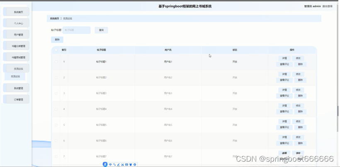Screen dimensions: 340x167
Task: Open 详情 for 帖子标题5
Action: coord(284,121)
